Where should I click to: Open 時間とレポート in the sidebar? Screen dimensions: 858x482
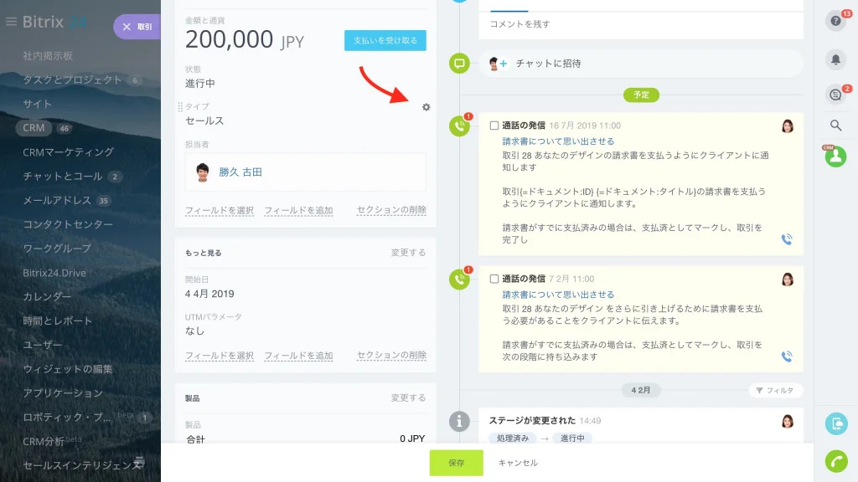pos(58,320)
